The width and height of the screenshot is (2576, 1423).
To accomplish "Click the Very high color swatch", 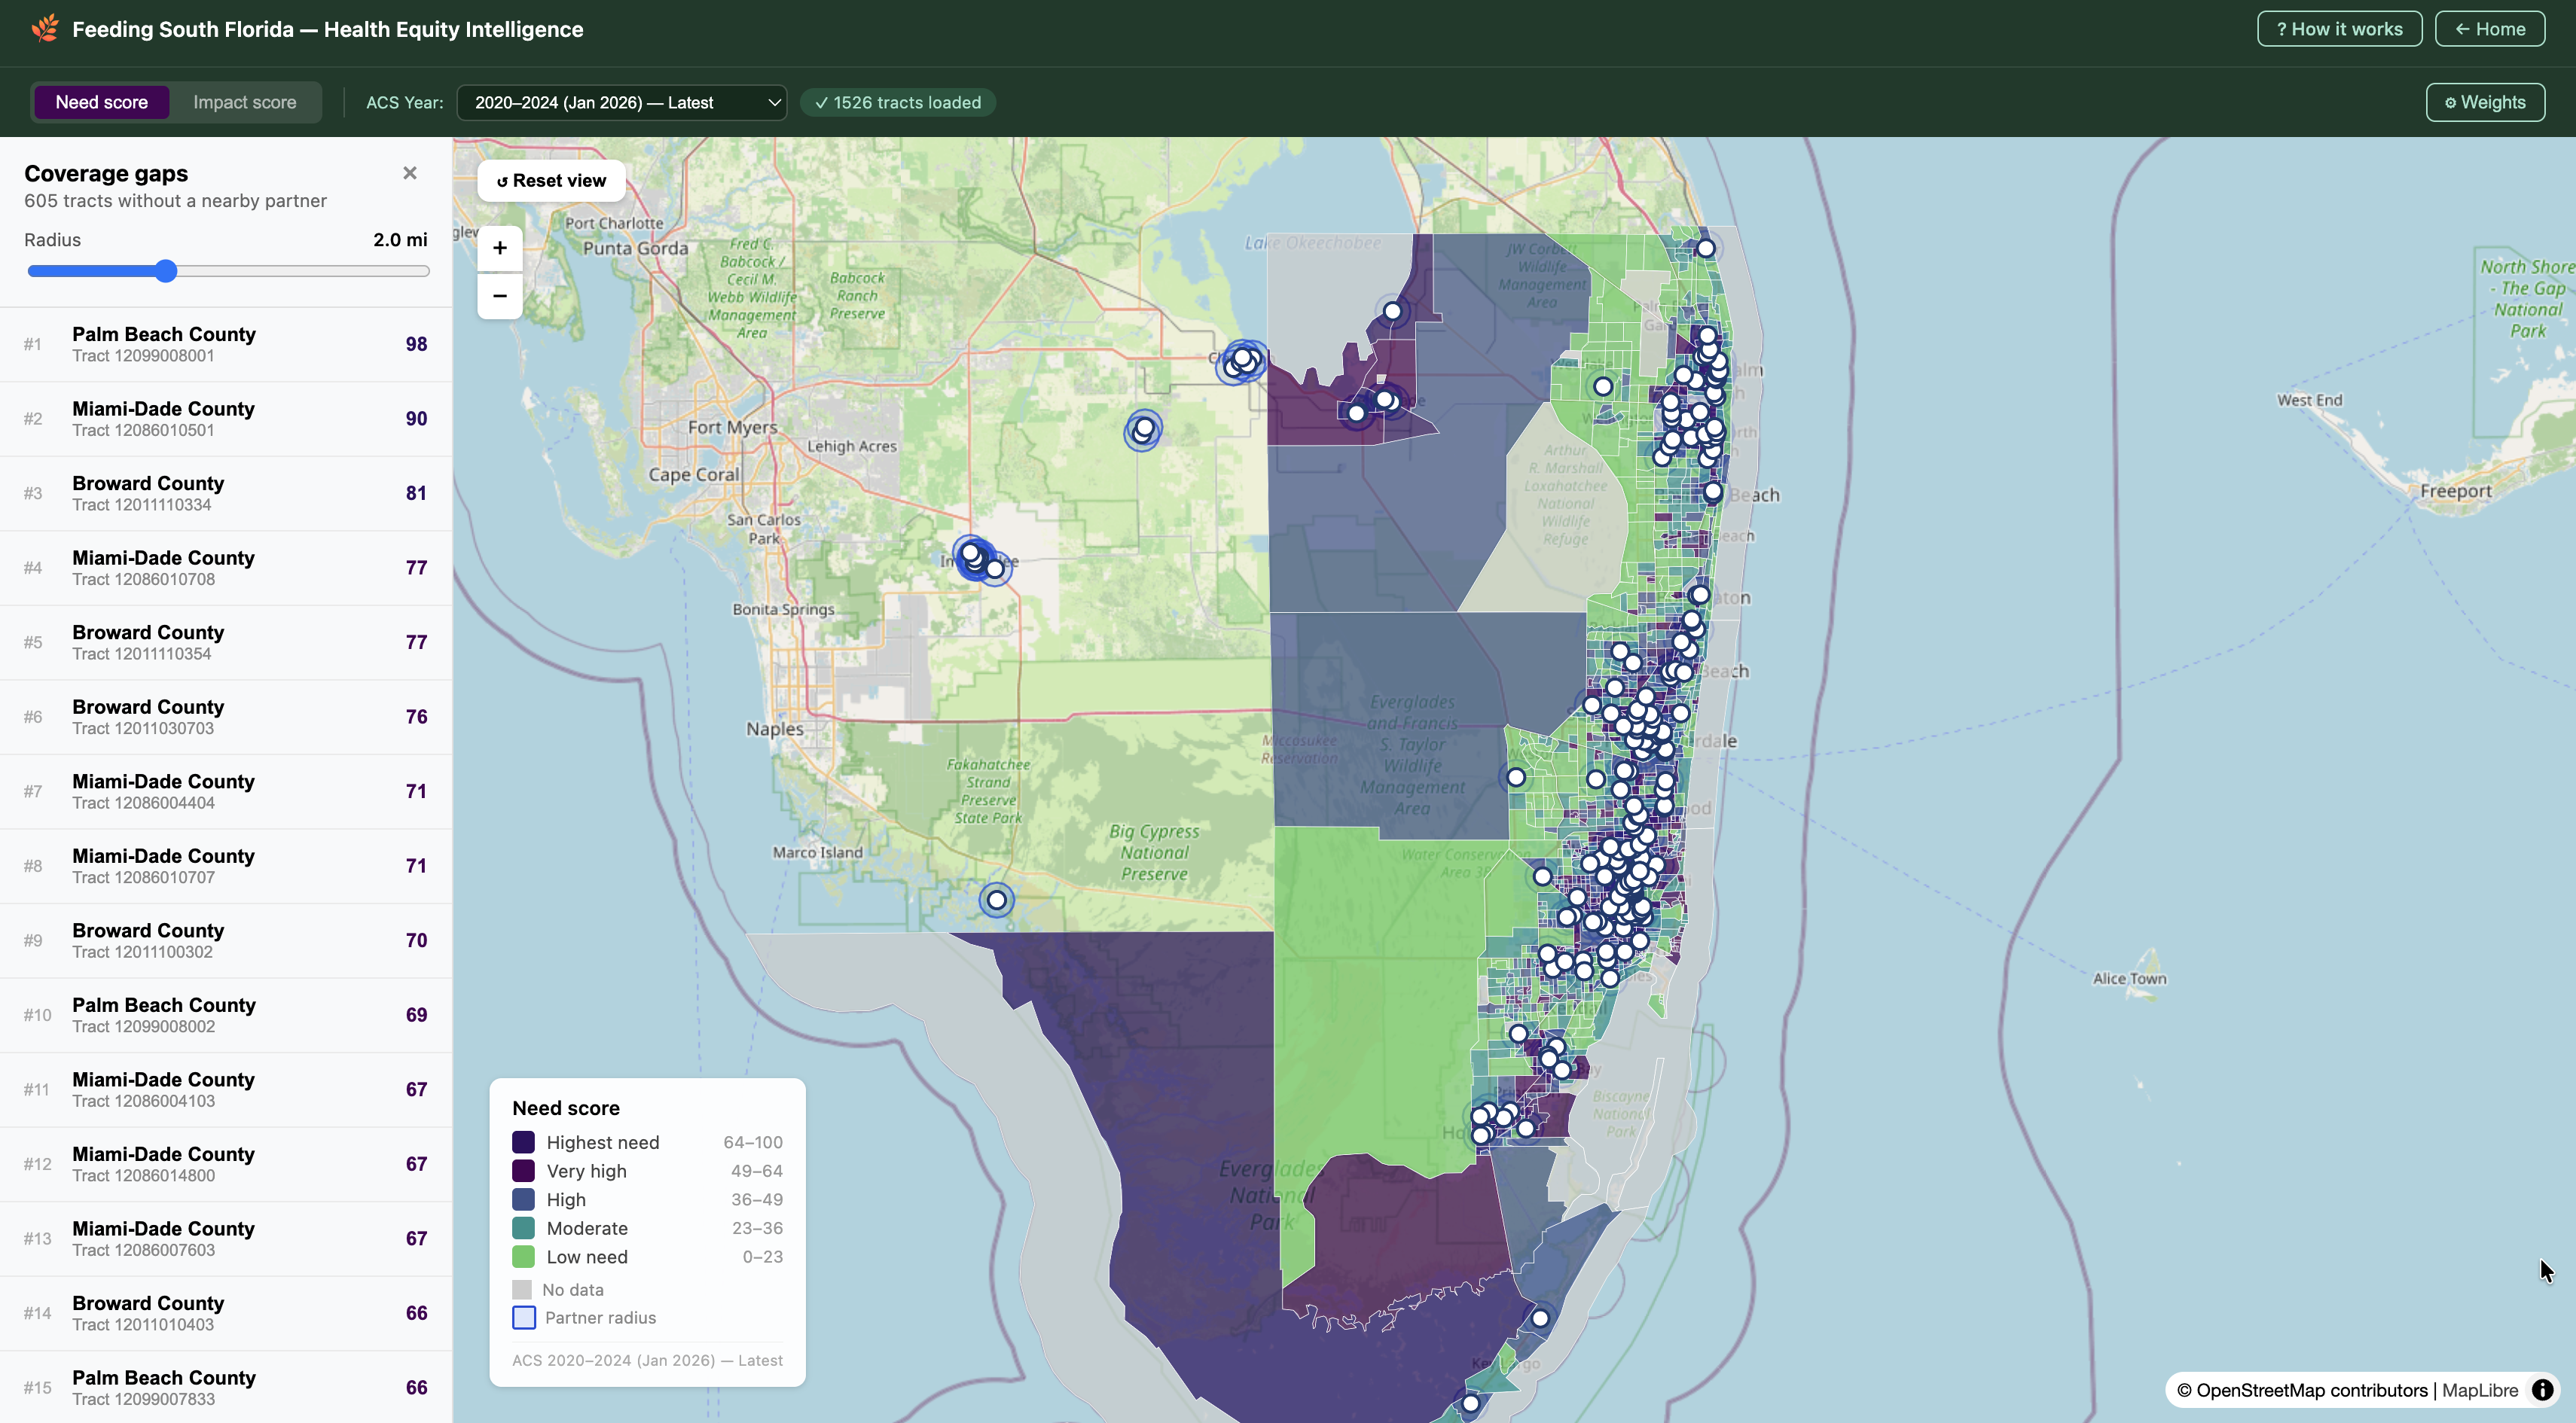I will 523,1170.
